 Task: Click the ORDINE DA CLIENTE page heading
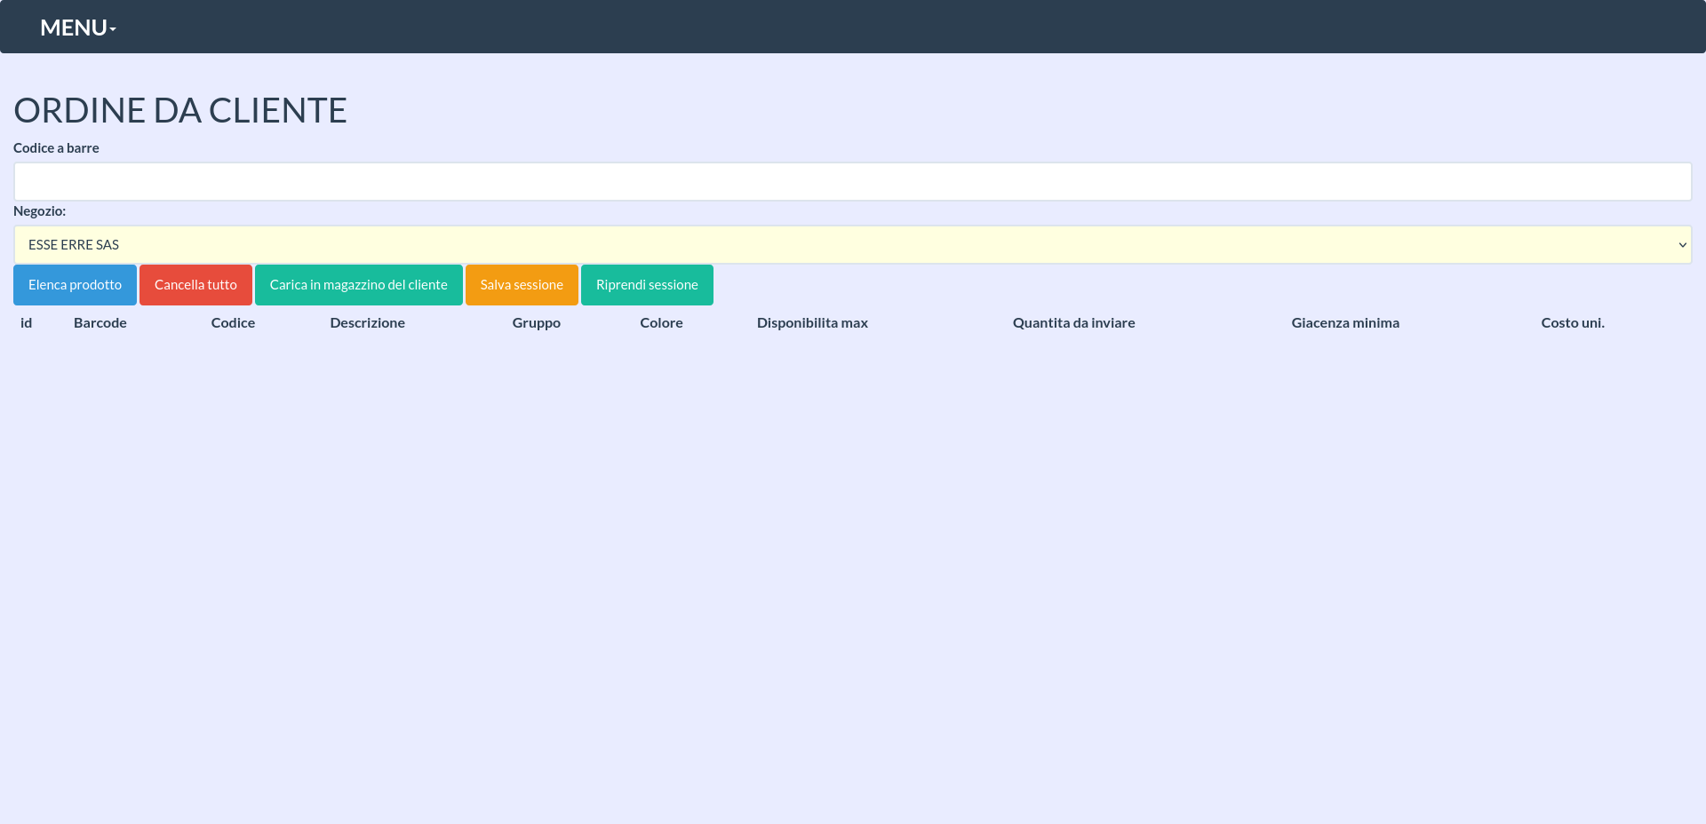point(180,111)
